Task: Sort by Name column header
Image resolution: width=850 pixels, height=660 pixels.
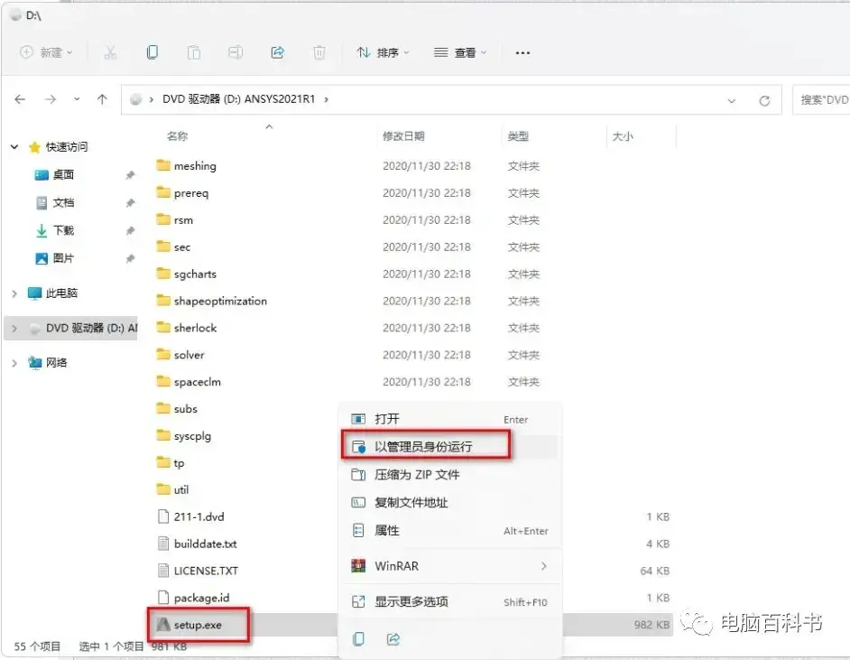Action: click(x=177, y=136)
